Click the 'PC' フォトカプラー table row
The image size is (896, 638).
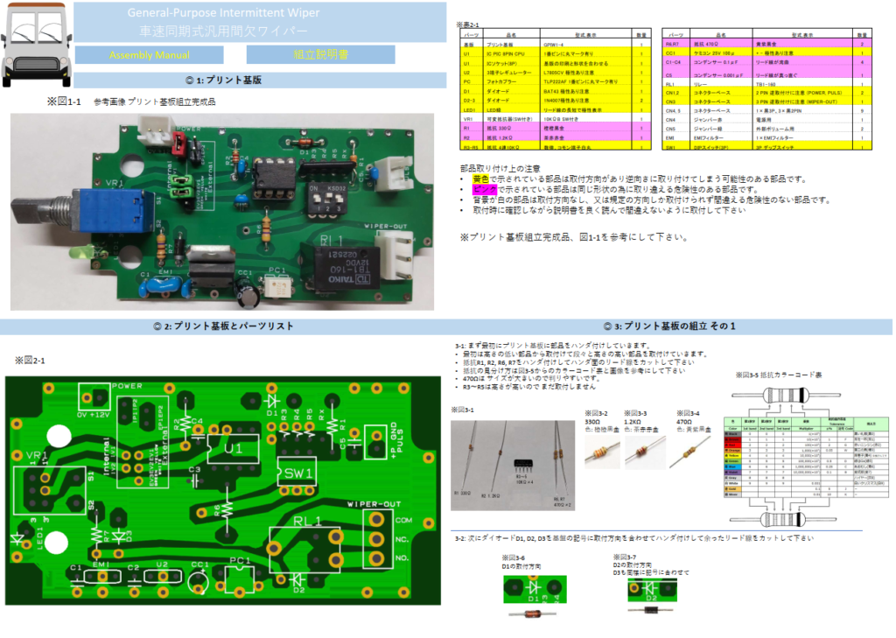555,81
